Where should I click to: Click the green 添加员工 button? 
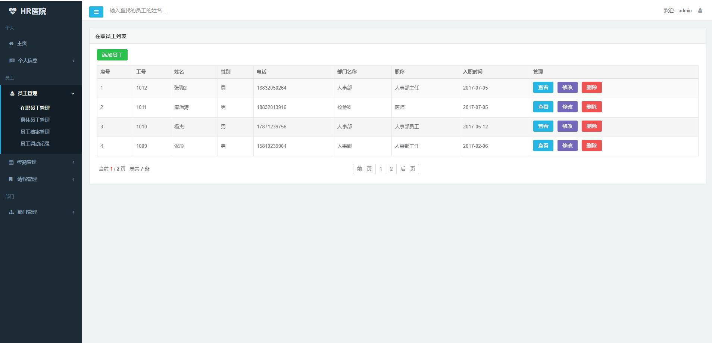[x=112, y=55]
